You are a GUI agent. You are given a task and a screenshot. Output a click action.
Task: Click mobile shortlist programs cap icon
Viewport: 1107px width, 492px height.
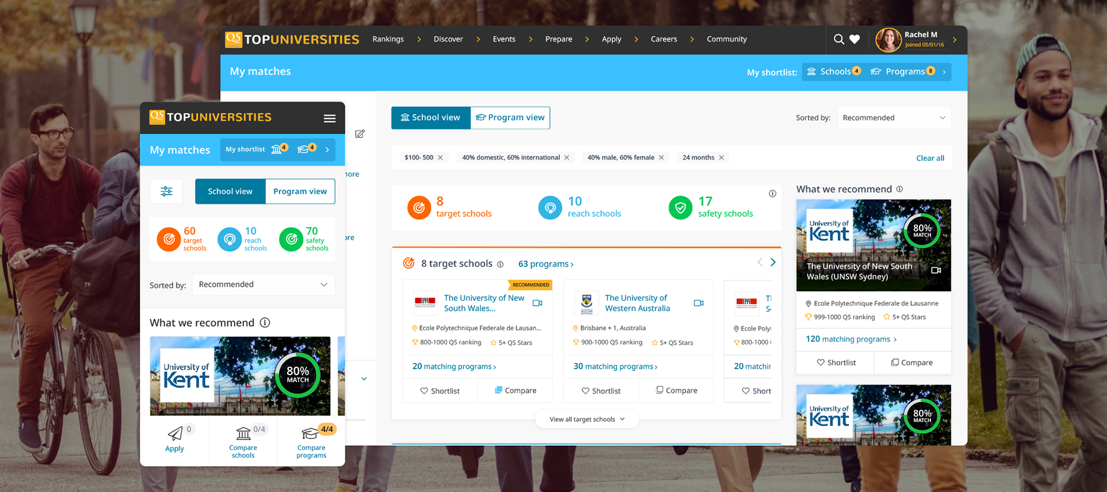point(303,150)
